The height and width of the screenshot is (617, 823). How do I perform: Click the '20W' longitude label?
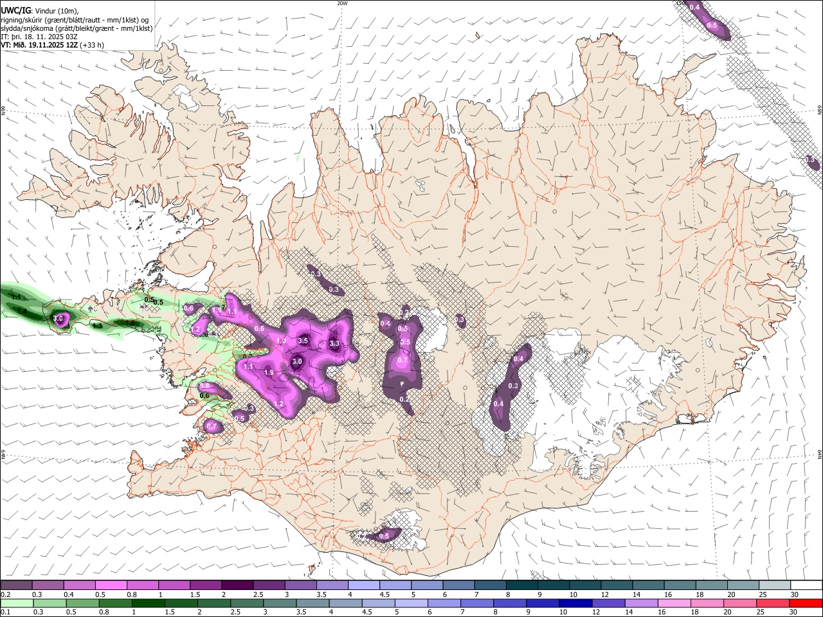pyautogui.click(x=342, y=3)
